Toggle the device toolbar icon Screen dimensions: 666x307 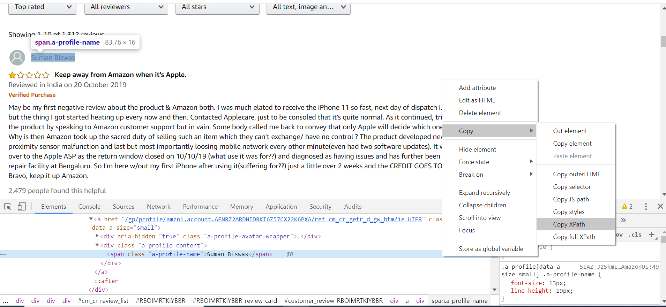22,207
